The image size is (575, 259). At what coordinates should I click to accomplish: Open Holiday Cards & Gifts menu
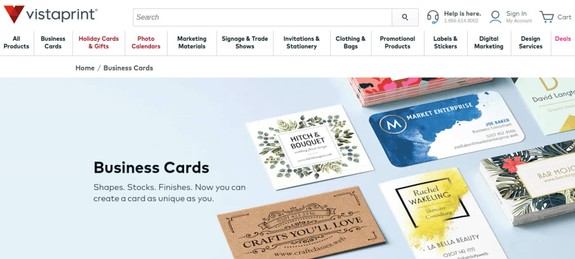[99, 43]
